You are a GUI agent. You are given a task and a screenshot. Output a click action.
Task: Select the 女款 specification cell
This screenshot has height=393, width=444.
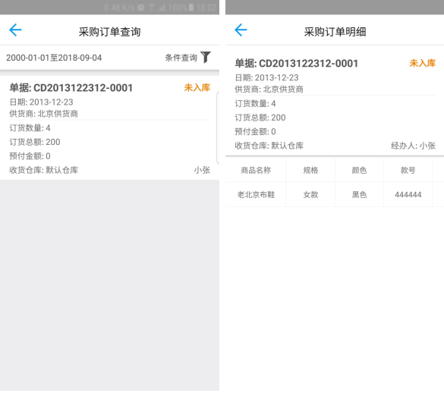310,194
